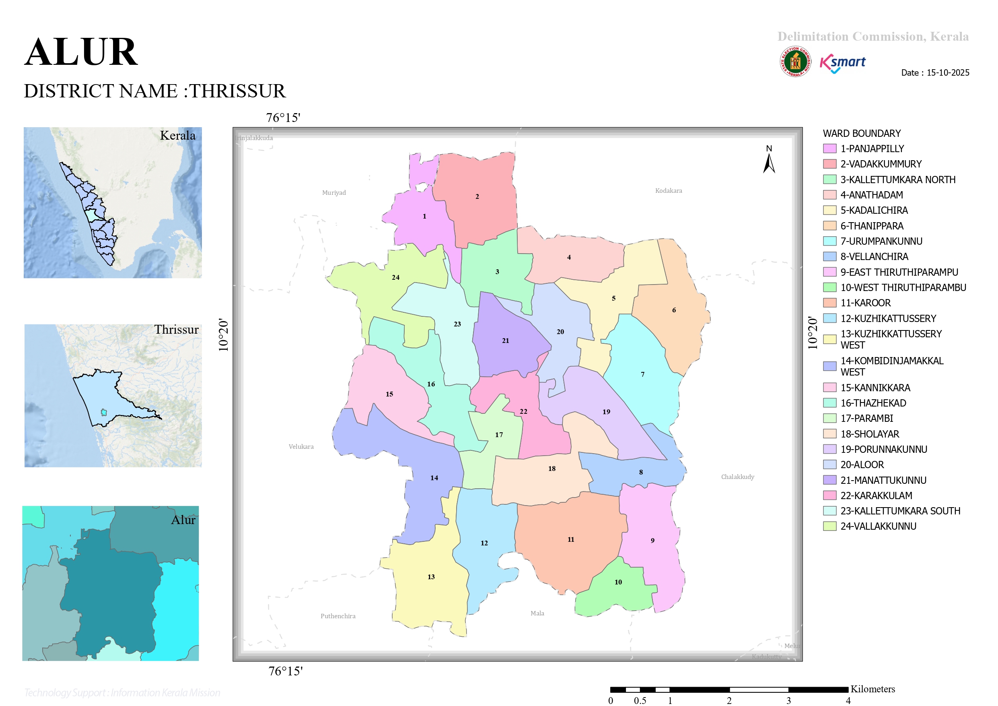The image size is (998, 706).
Task: Click the 7-URUMPANKUNNU legend swatch
Action: coord(829,241)
